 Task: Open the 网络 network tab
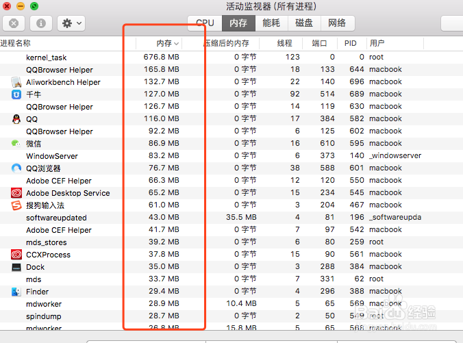337,23
